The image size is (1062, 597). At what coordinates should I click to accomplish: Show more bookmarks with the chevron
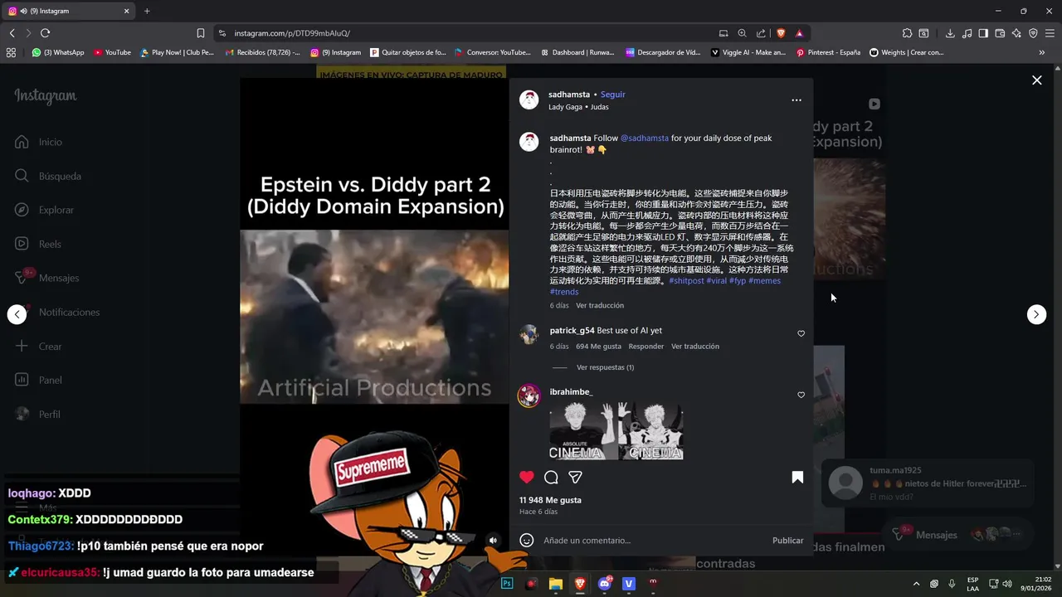pyautogui.click(x=1042, y=52)
